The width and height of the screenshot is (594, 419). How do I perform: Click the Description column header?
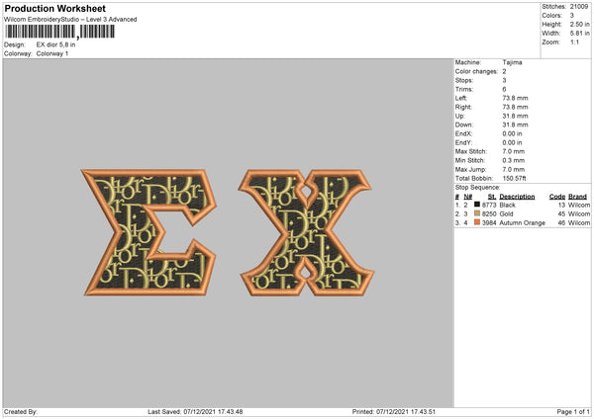tap(517, 197)
